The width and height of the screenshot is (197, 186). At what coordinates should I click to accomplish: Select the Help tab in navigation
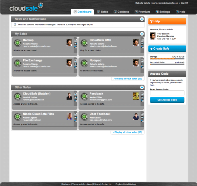click(180, 12)
